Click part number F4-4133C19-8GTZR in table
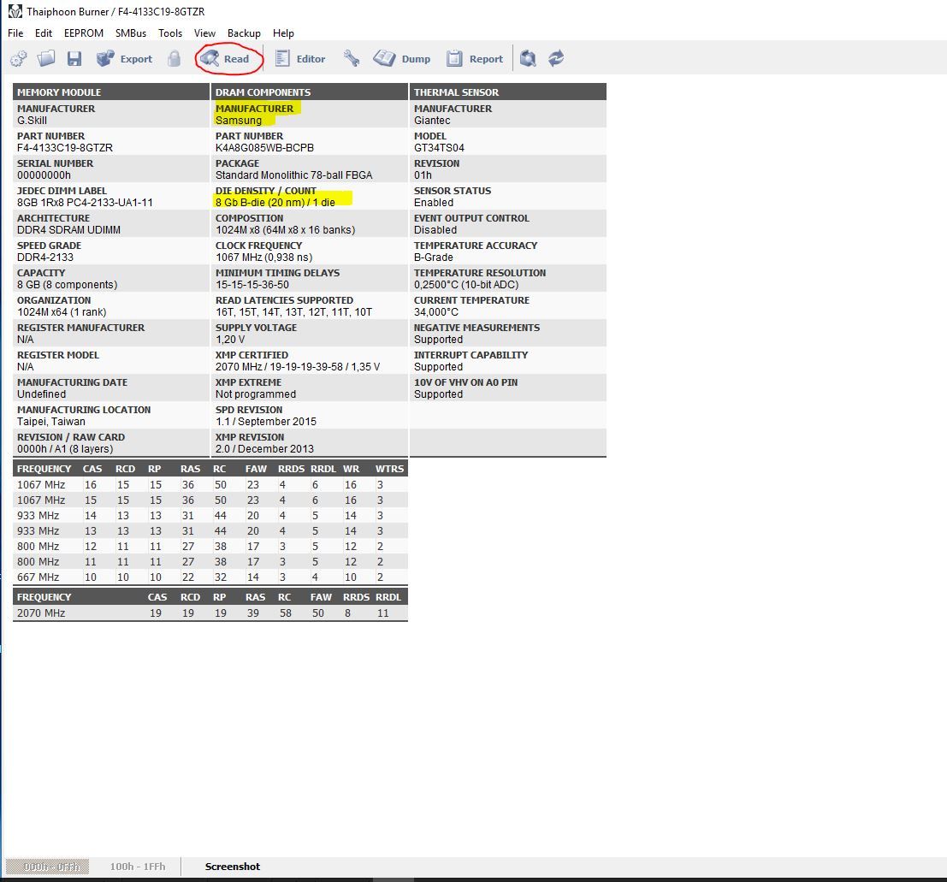The width and height of the screenshot is (947, 882). tap(65, 147)
